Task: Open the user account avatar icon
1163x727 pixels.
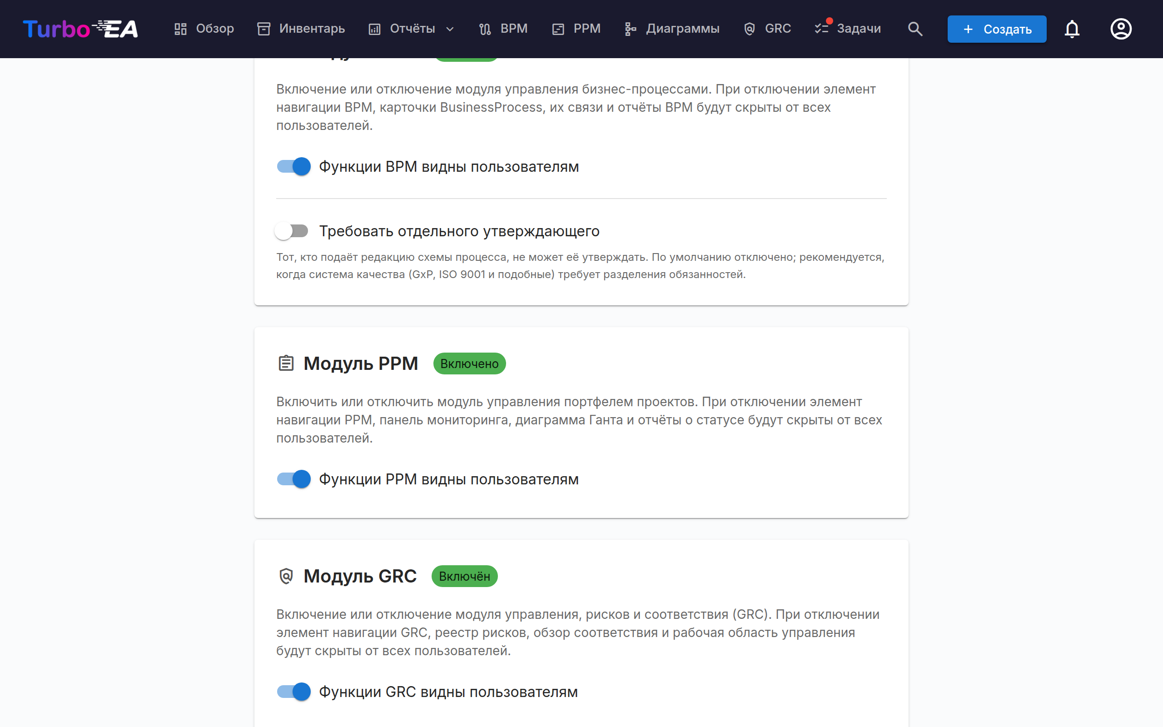Action: (1121, 29)
